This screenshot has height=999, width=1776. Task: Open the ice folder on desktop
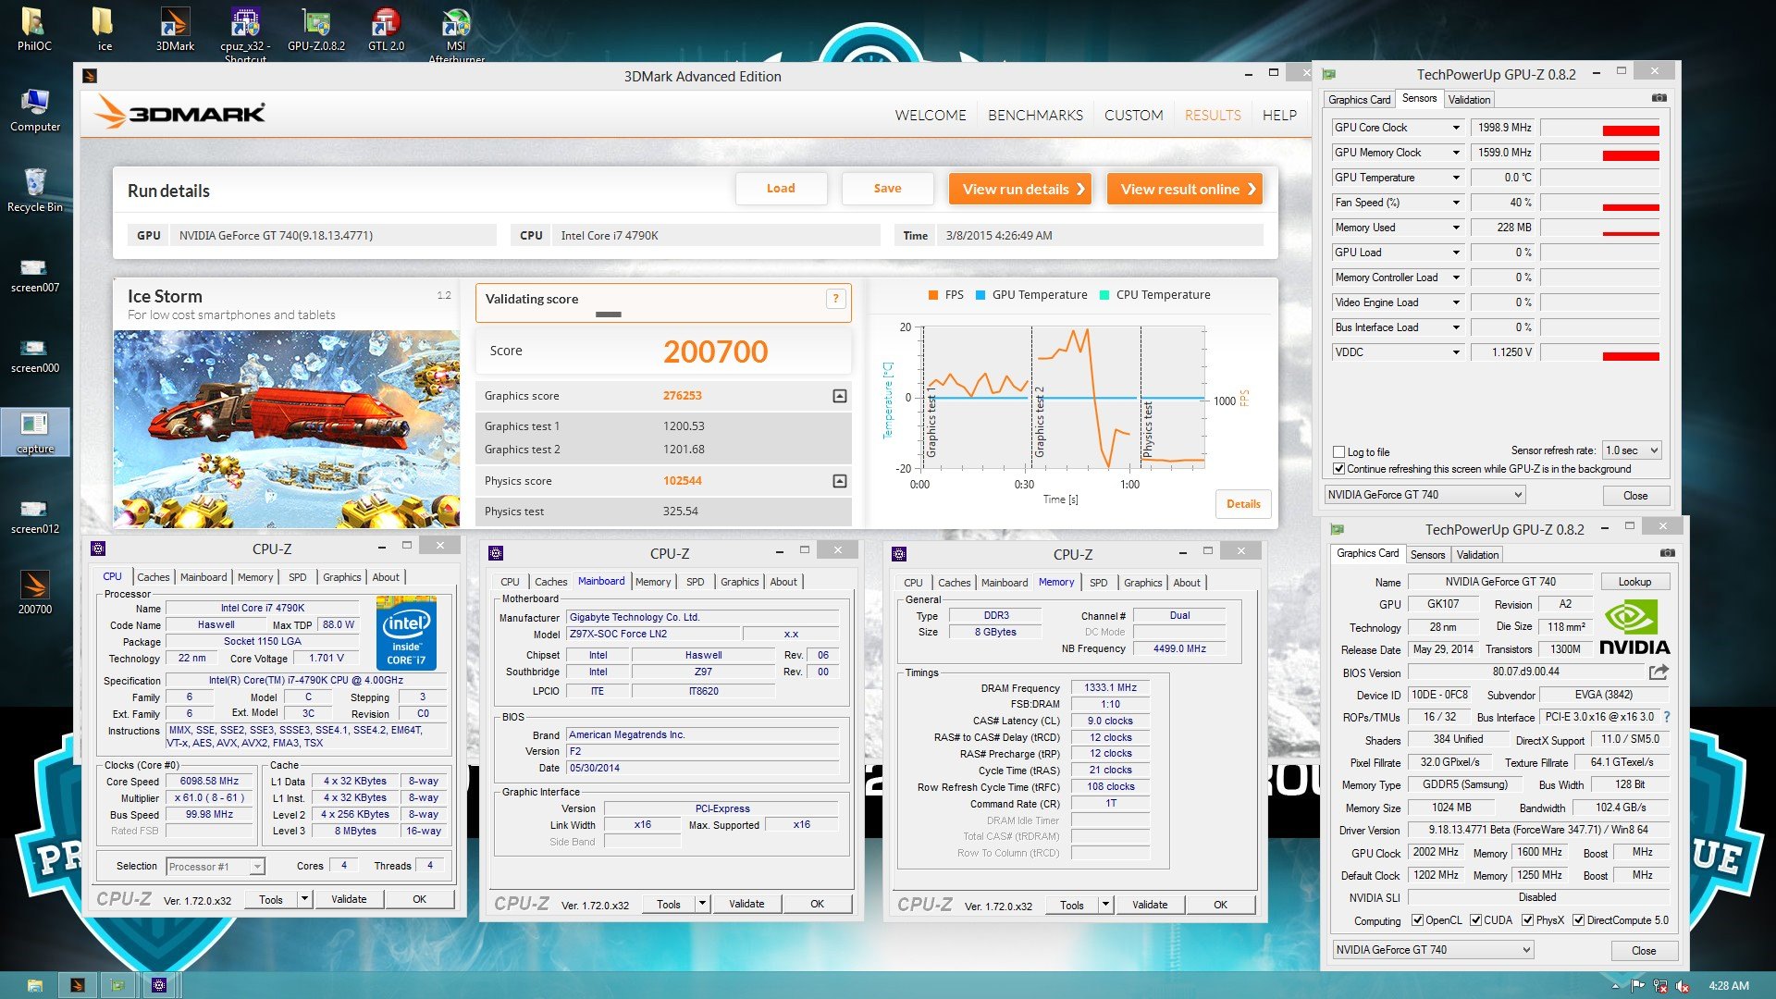pos(105,29)
